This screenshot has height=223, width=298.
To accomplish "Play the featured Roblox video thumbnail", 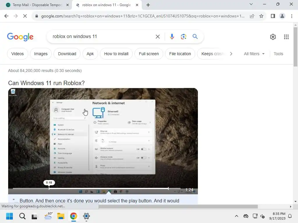I will pos(103,141).
